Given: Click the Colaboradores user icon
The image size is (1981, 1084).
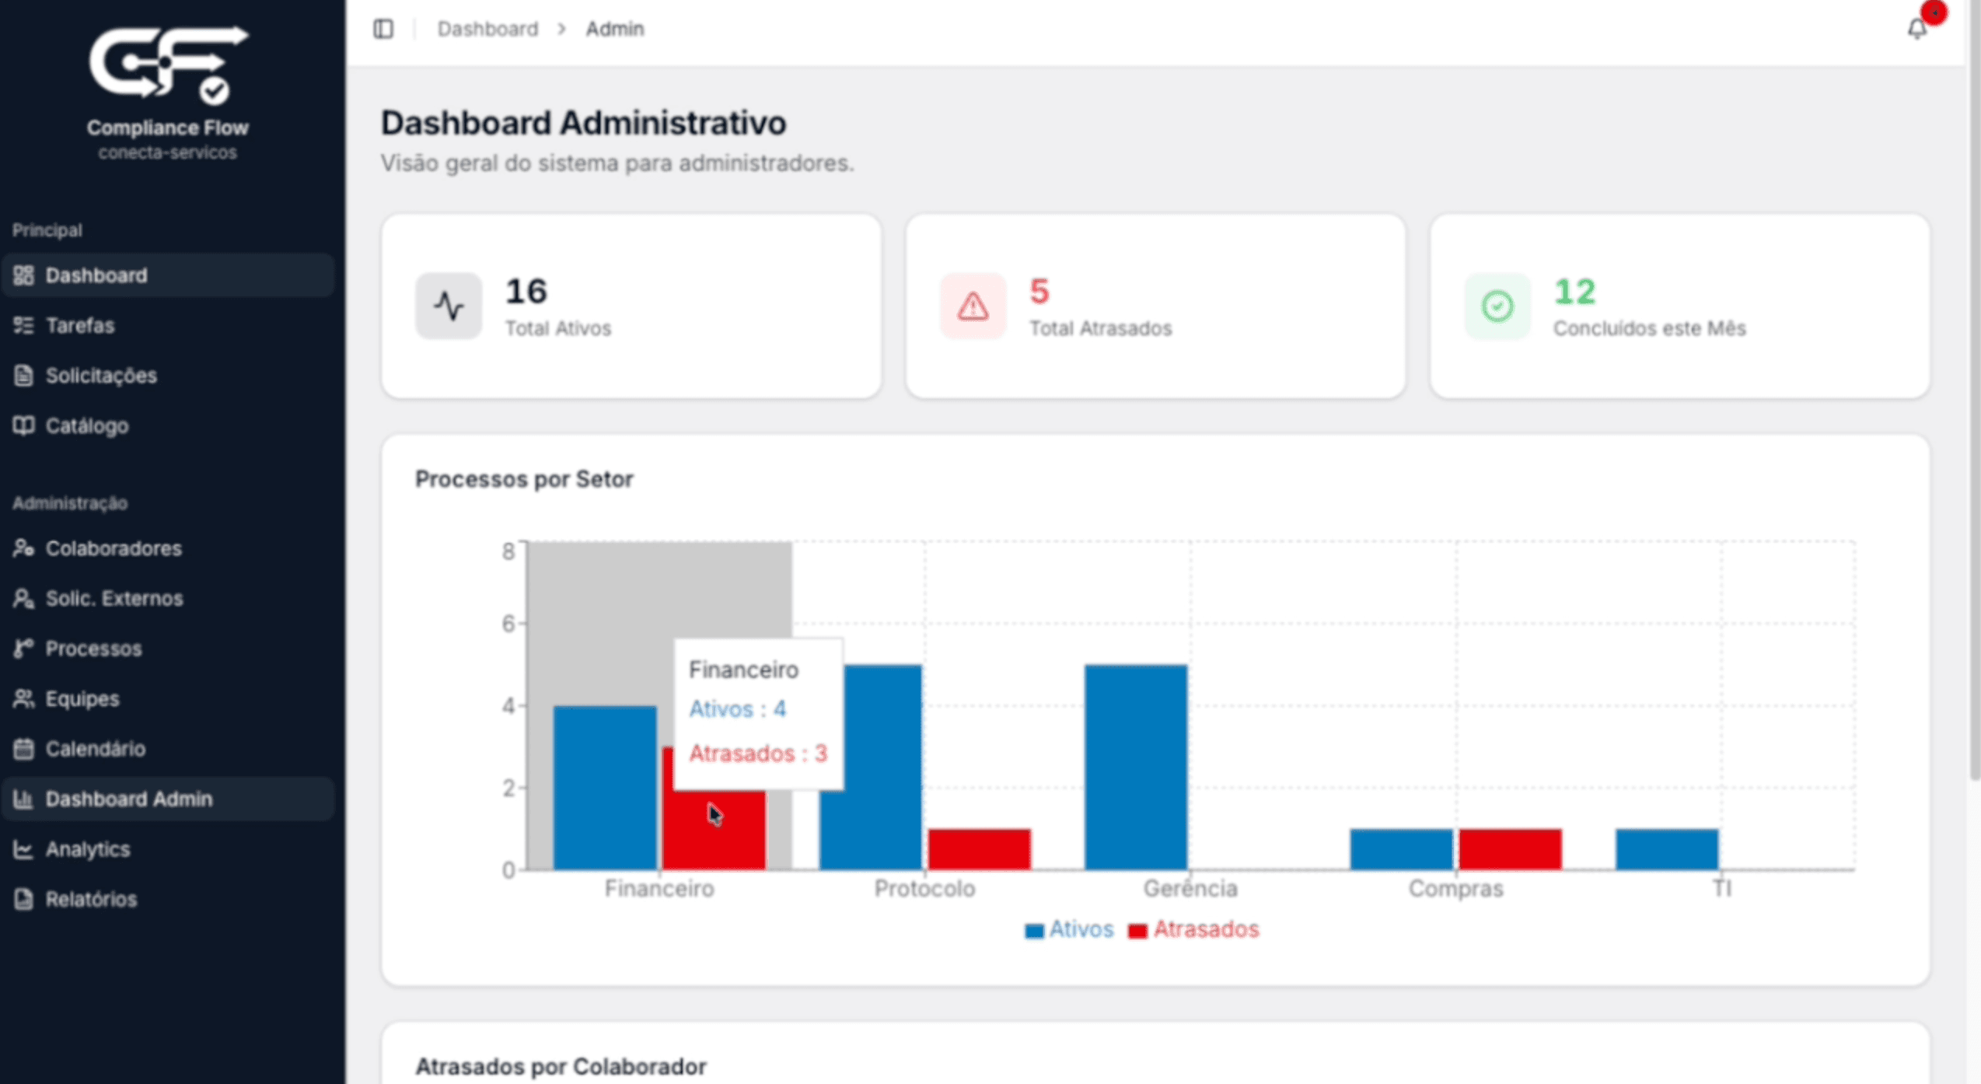Looking at the screenshot, I should [x=23, y=548].
